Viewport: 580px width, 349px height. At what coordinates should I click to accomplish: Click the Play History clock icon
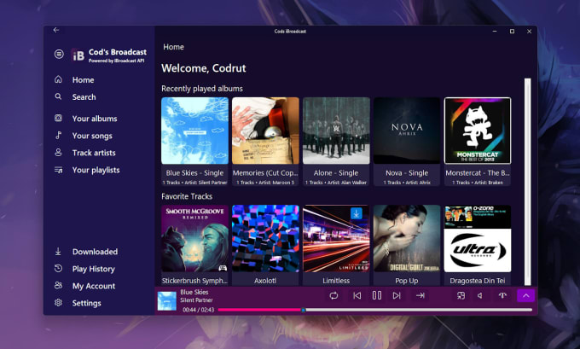59,268
